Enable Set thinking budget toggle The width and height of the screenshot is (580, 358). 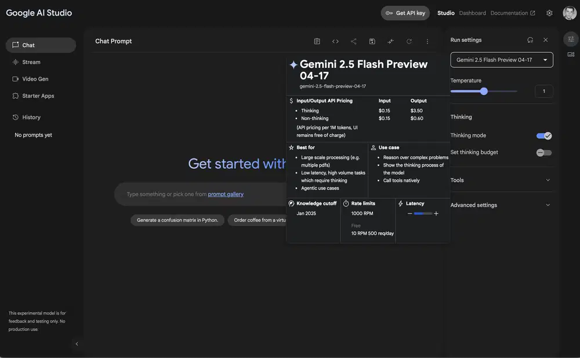coord(544,153)
